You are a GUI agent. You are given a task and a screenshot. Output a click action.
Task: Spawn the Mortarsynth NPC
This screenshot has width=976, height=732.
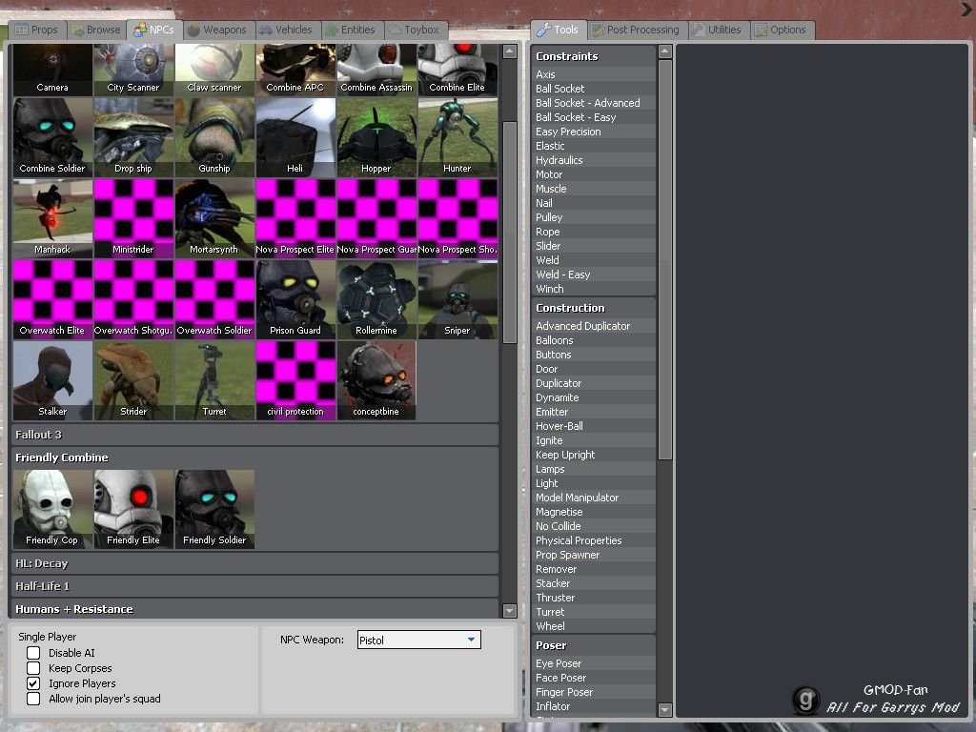point(214,218)
